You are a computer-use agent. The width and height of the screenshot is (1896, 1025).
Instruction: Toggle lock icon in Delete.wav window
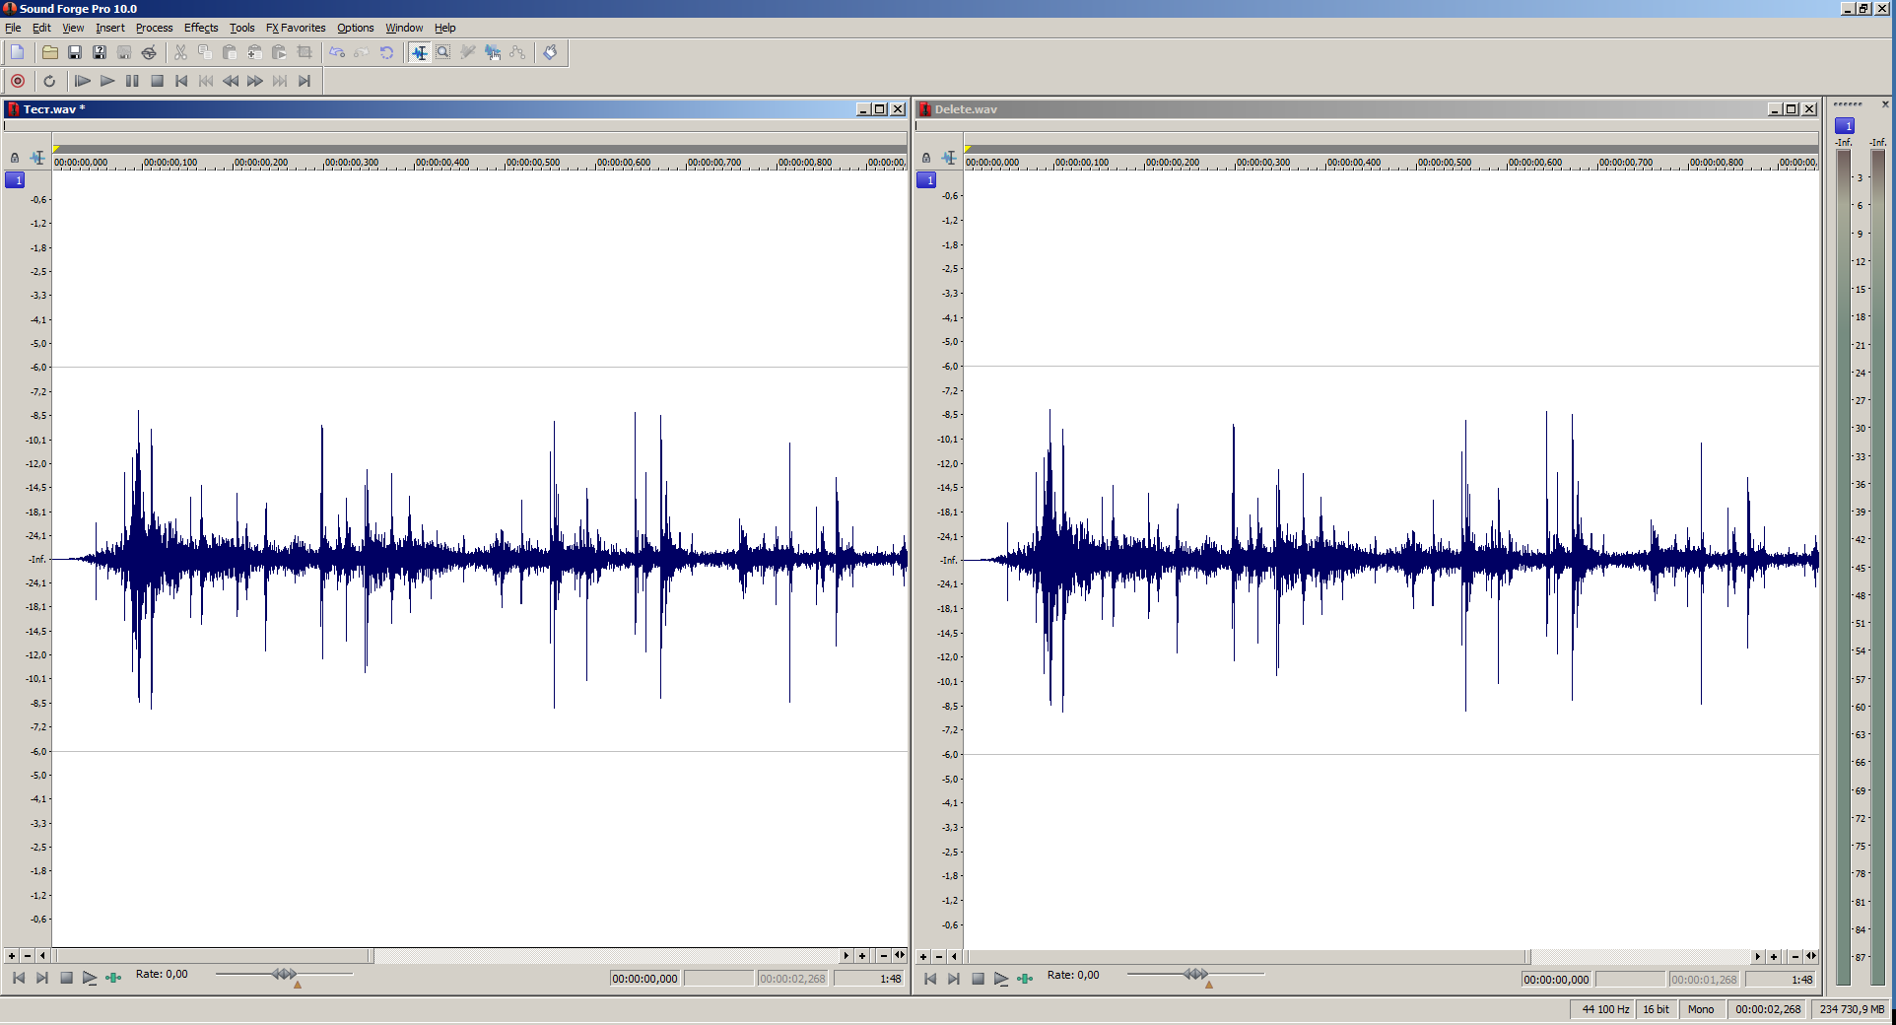click(926, 158)
